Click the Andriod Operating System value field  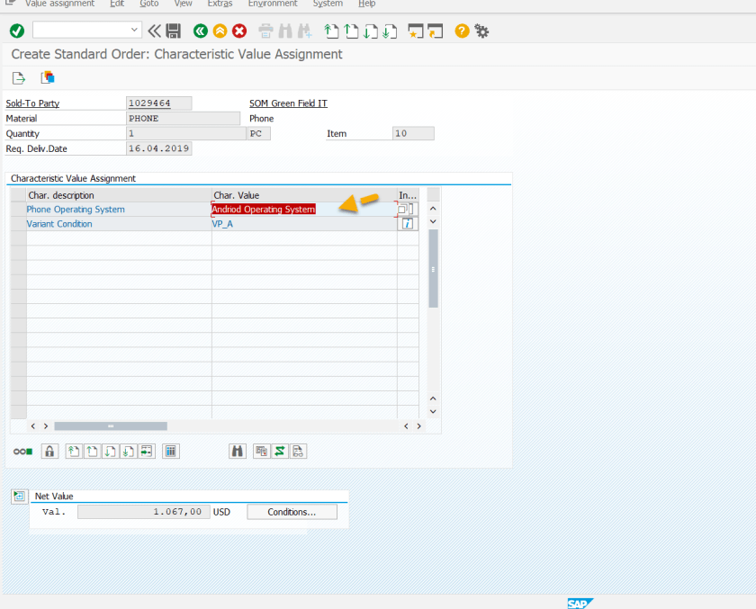pos(304,210)
